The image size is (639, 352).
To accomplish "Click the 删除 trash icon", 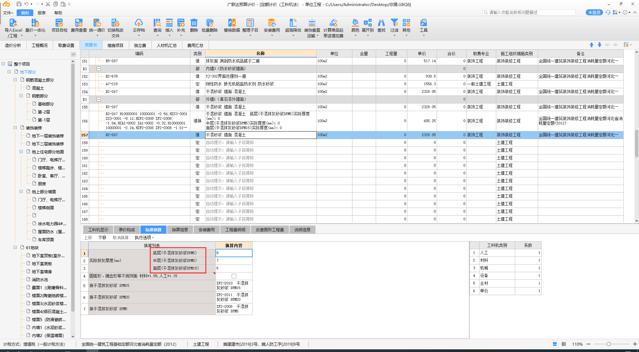I will (194, 23).
